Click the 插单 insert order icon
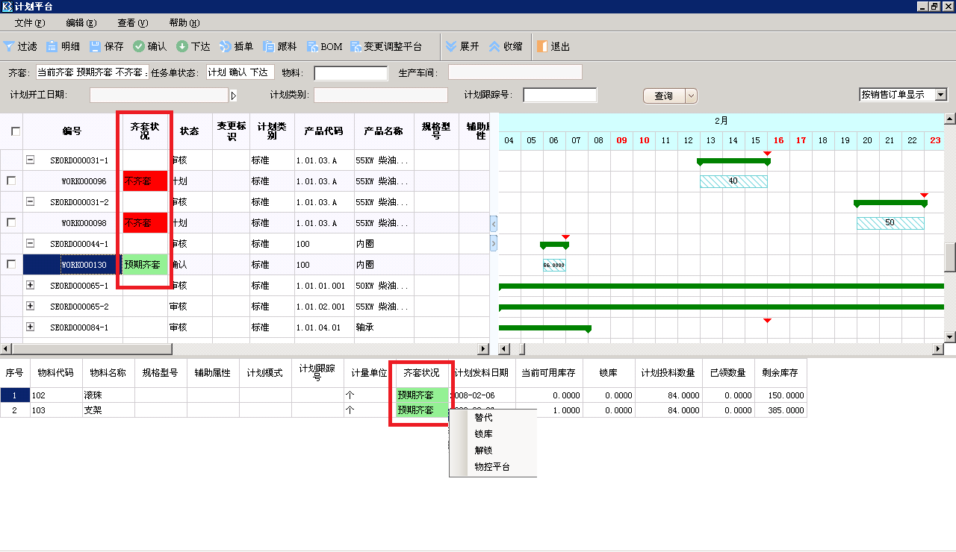 tap(225, 46)
